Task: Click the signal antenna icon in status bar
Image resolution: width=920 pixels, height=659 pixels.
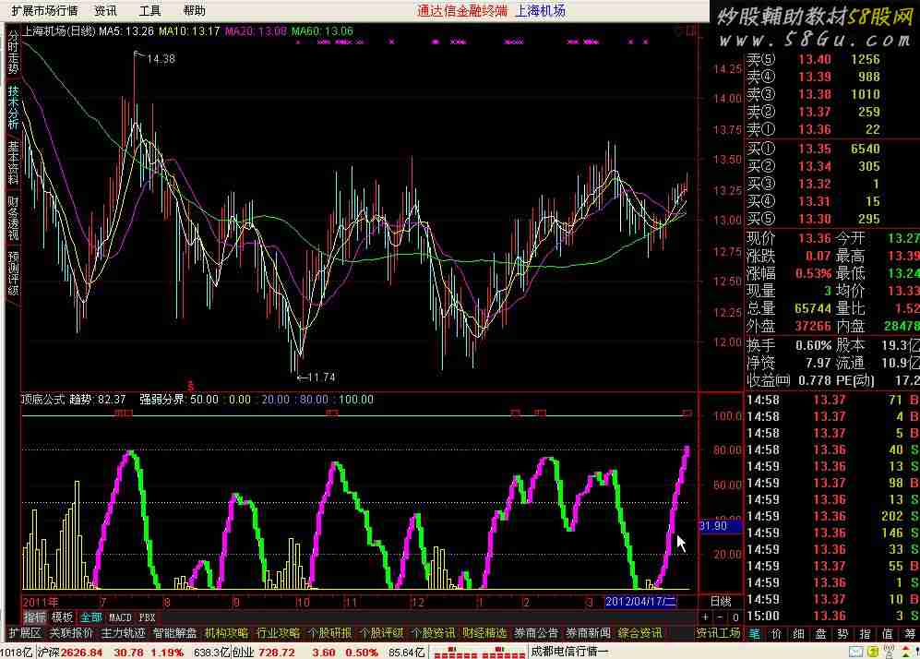Action: click(x=889, y=652)
